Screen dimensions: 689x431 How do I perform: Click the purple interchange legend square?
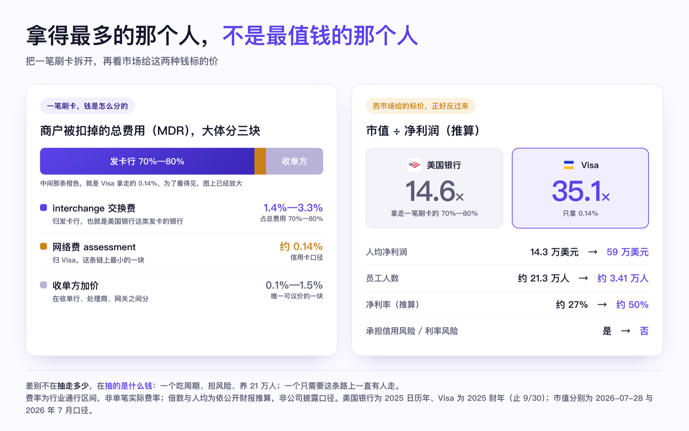point(43,207)
